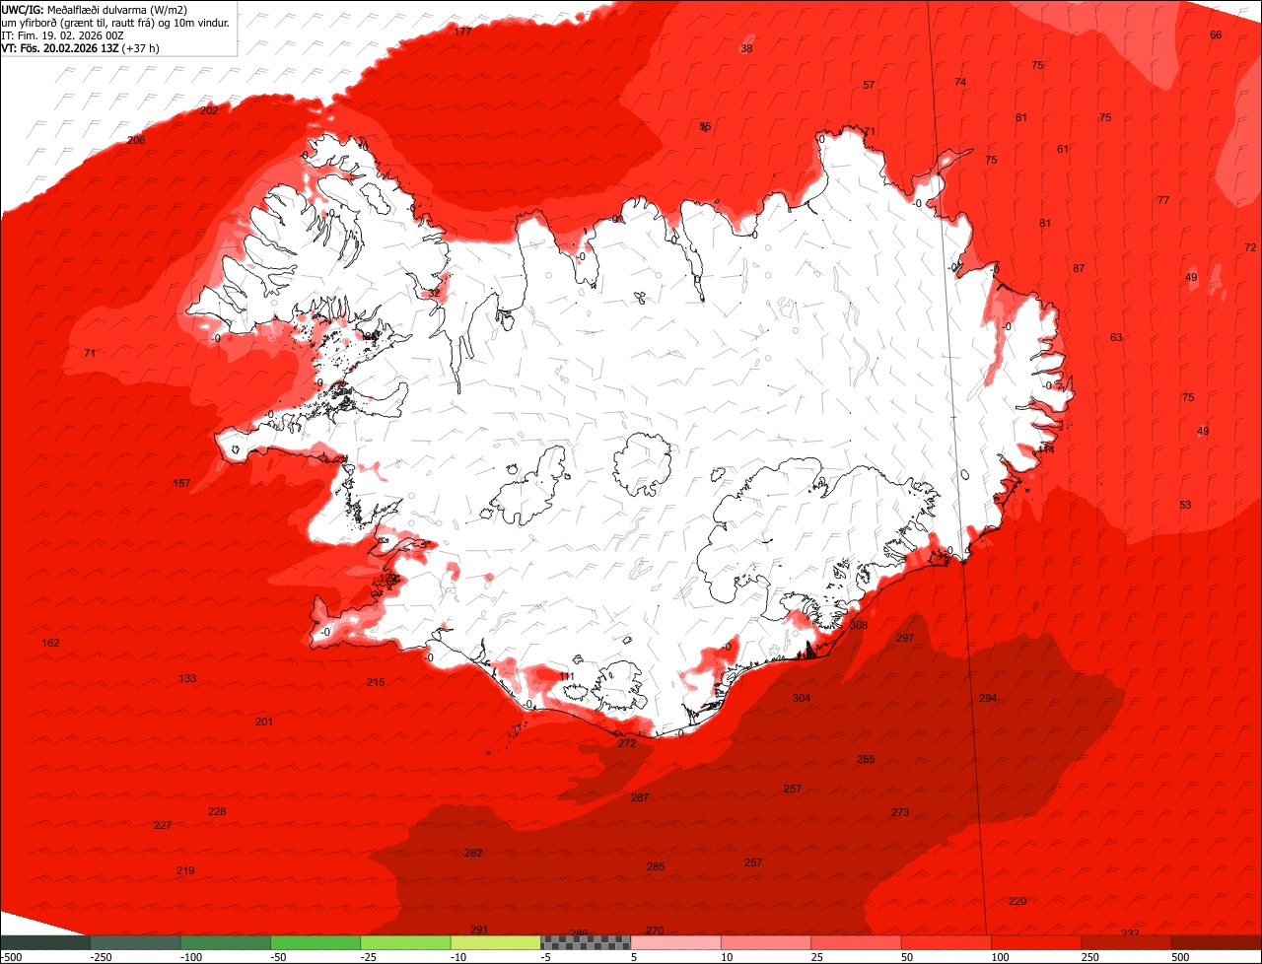Select the swatch between 100 and 250

pos(1037,942)
